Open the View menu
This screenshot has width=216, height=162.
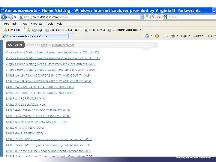click(x=24, y=24)
